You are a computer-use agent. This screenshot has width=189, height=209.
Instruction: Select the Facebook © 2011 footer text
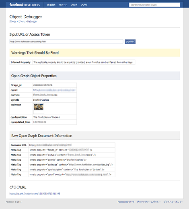point(14,202)
